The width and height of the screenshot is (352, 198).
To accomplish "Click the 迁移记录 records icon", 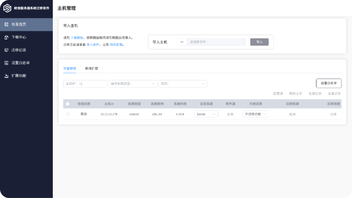I will click(x=6, y=50).
